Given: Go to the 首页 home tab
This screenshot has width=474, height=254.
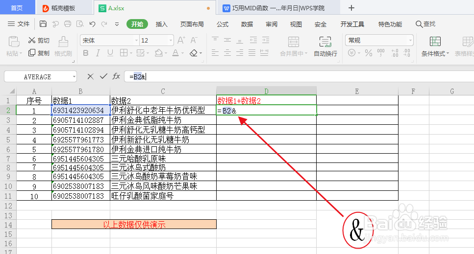Looking at the screenshot, I should click(17, 8).
